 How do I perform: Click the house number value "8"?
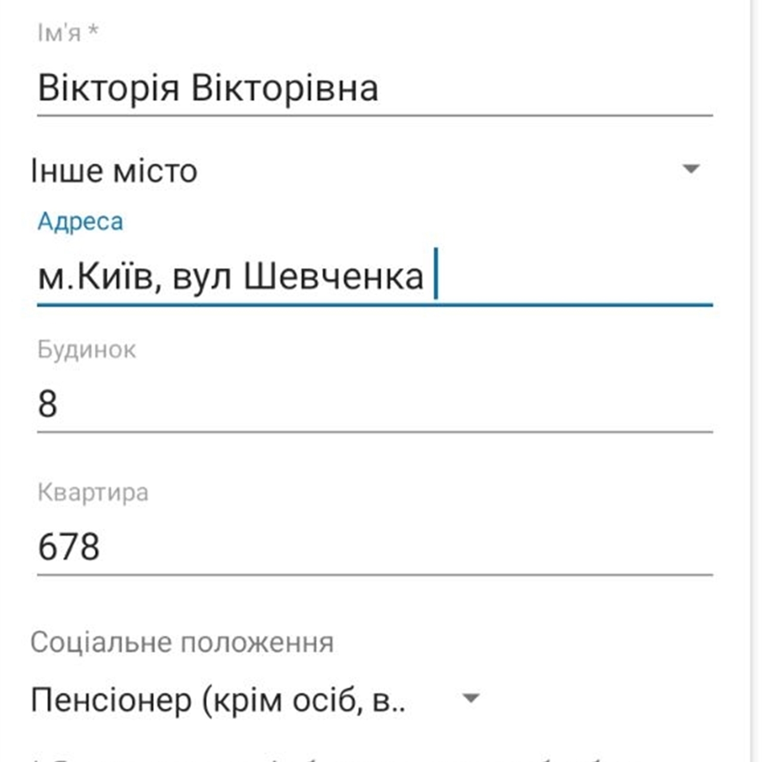48,404
